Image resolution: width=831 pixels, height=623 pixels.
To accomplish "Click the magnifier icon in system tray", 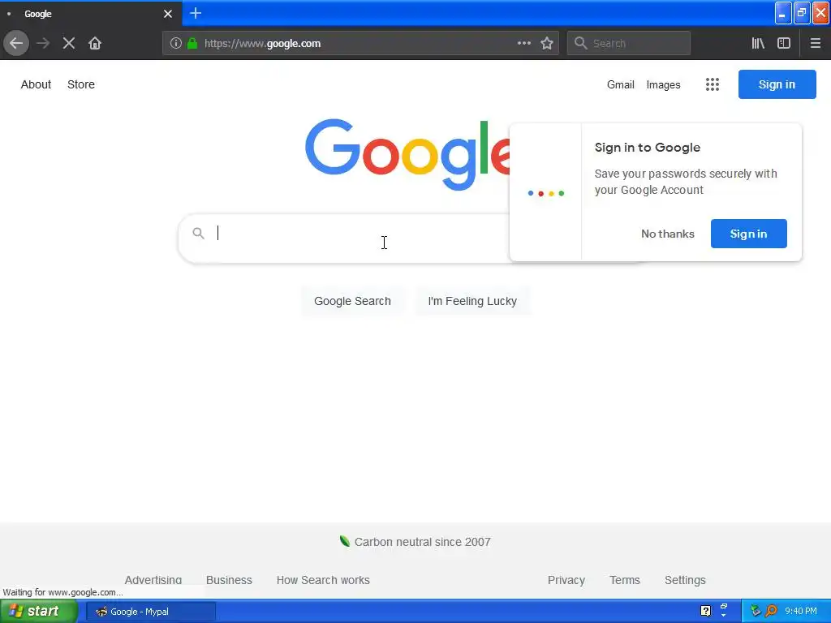I will (x=772, y=611).
